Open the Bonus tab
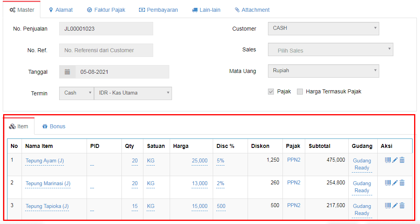420x224 pixels. pyautogui.click(x=54, y=126)
